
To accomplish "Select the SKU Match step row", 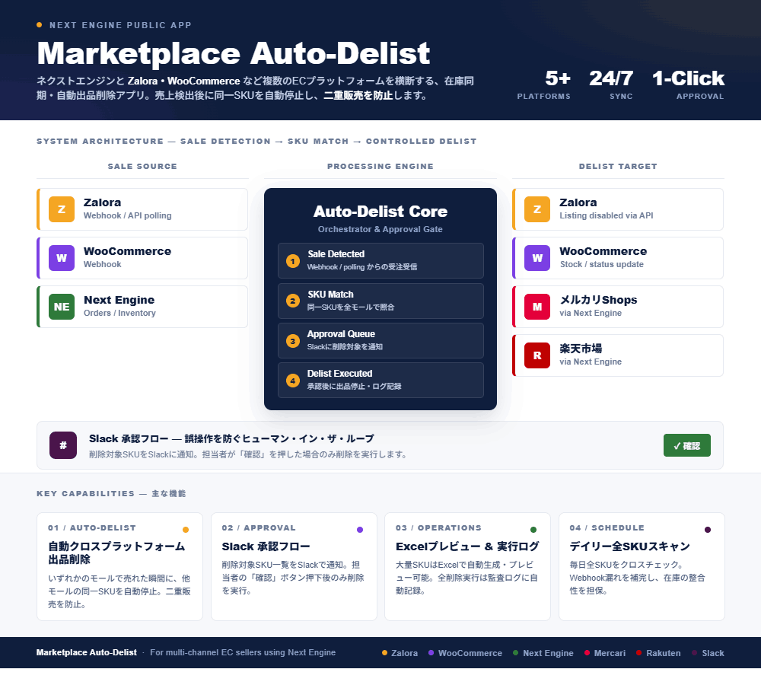I will (380, 301).
